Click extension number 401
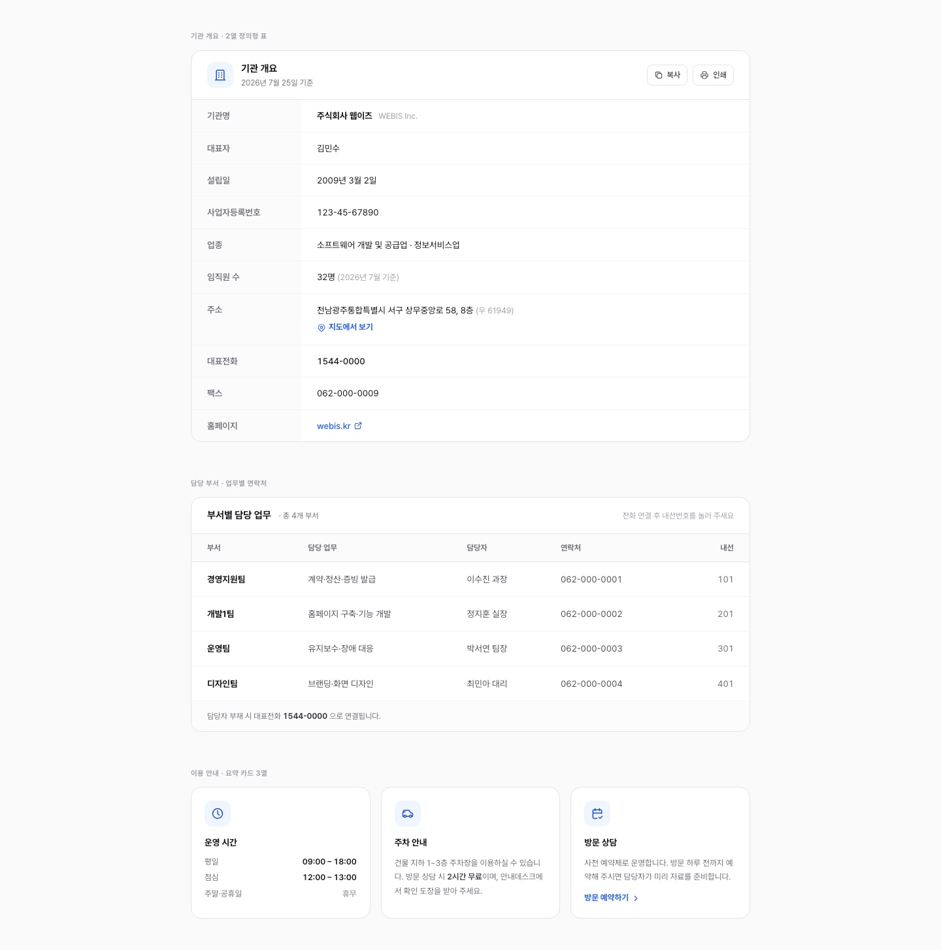Screen dimensions: 941x950 coord(725,684)
